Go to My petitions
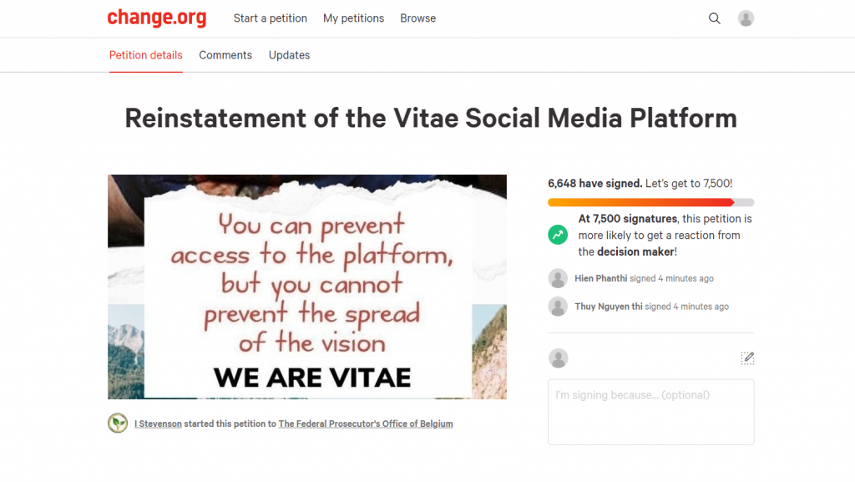The width and height of the screenshot is (855, 482). pos(354,18)
